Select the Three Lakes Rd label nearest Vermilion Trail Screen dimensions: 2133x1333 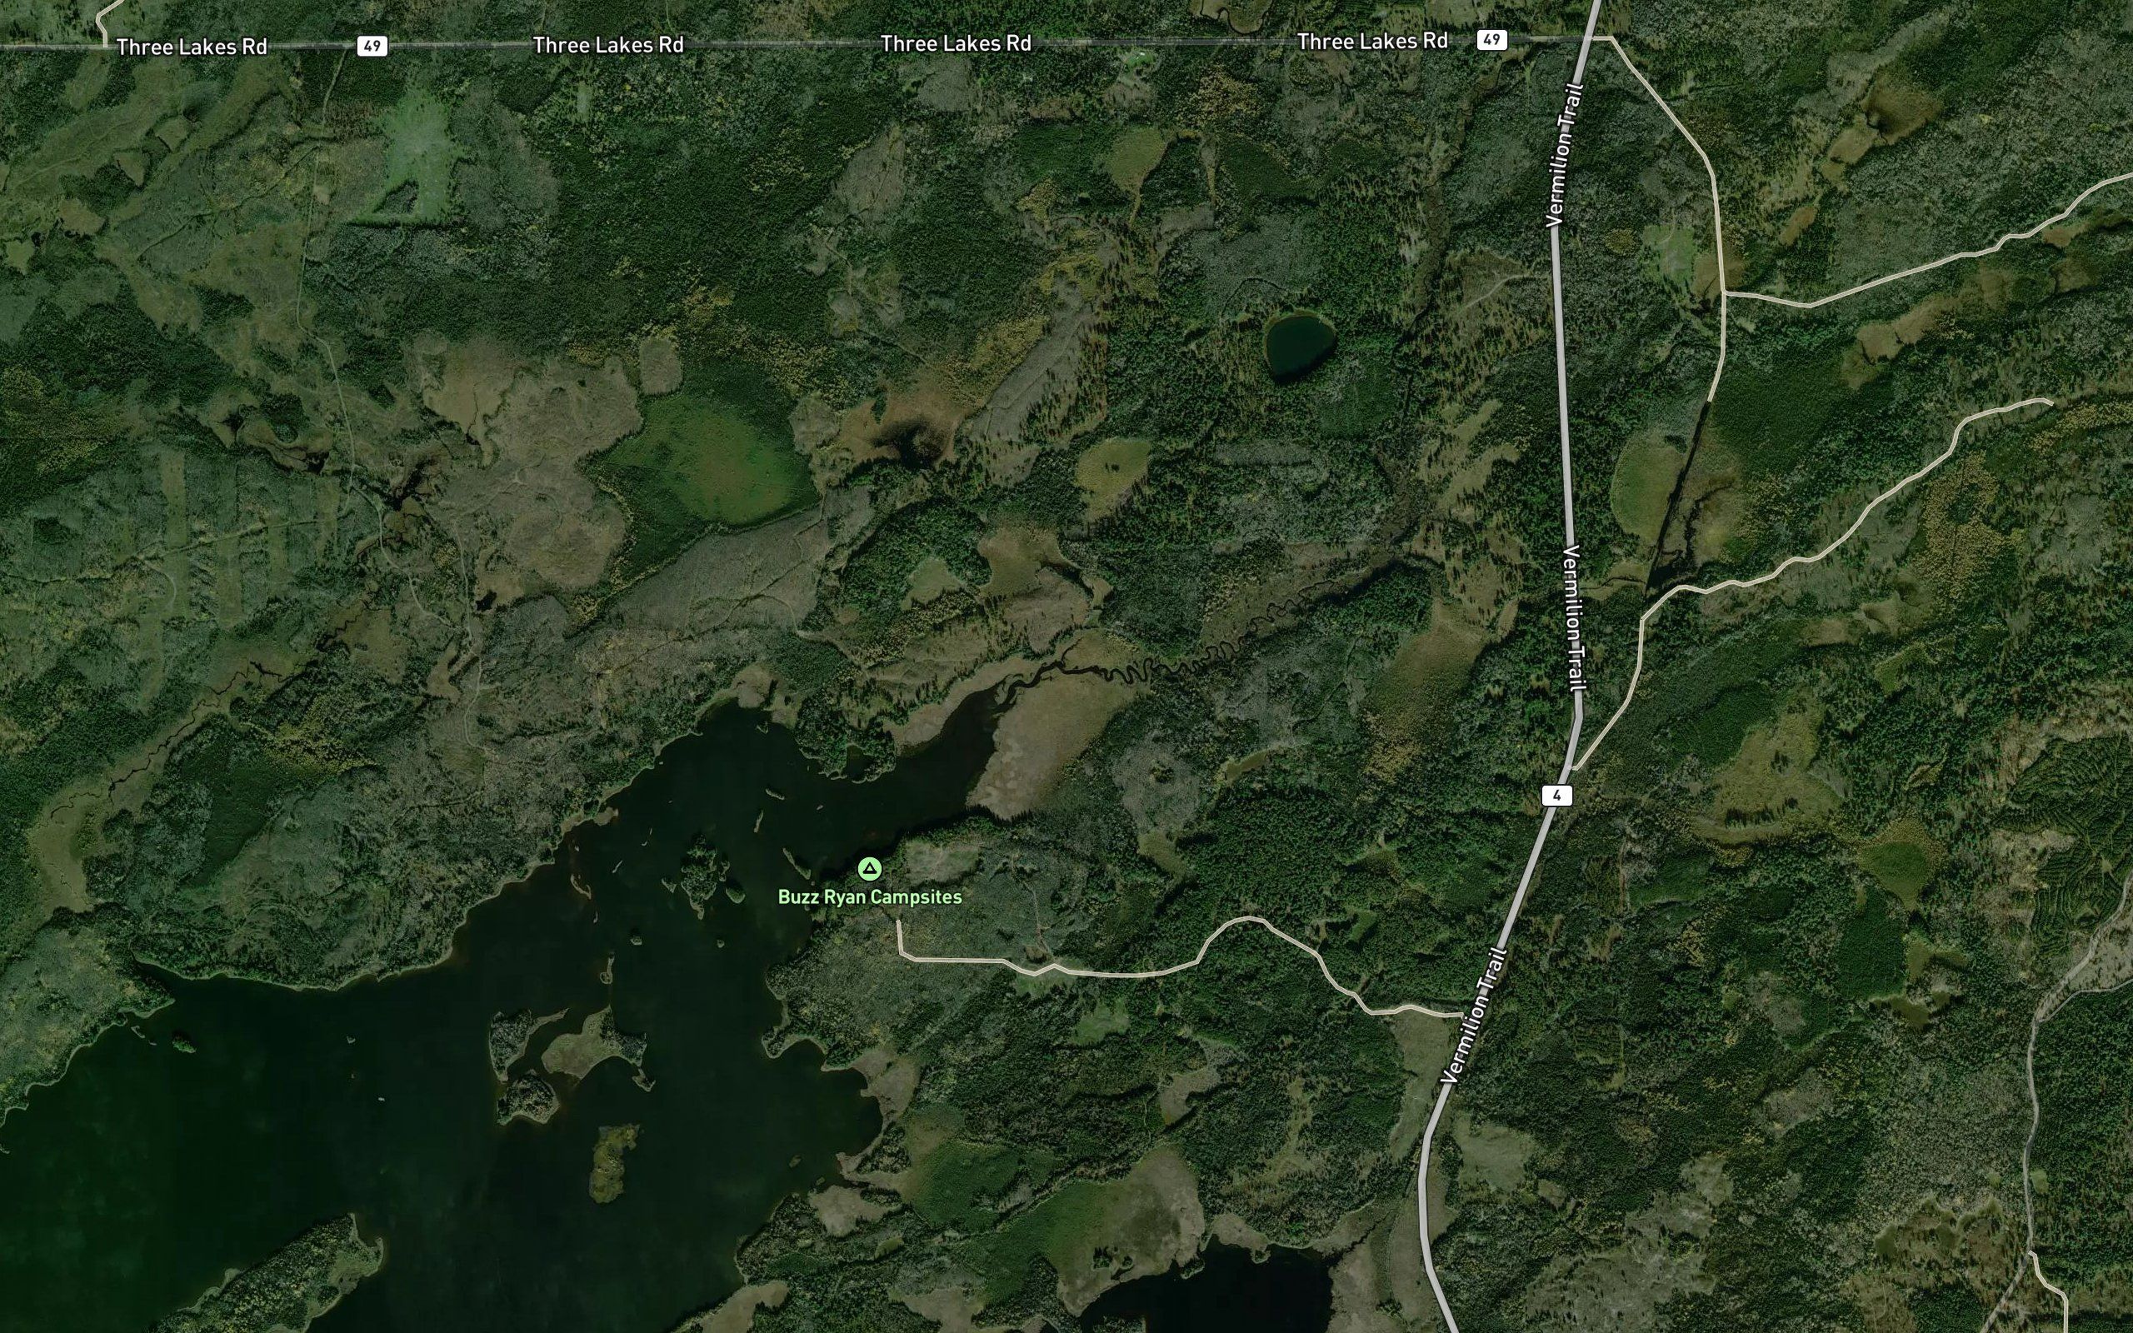(1372, 42)
